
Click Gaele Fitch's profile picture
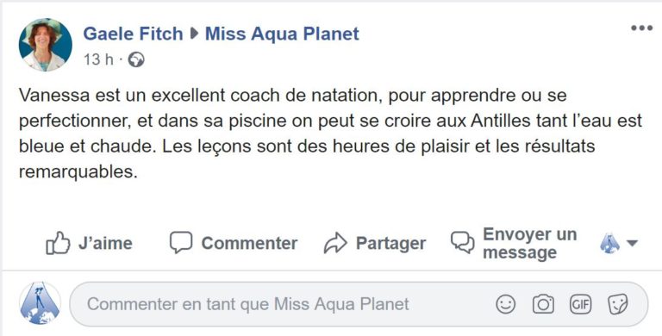point(45,45)
